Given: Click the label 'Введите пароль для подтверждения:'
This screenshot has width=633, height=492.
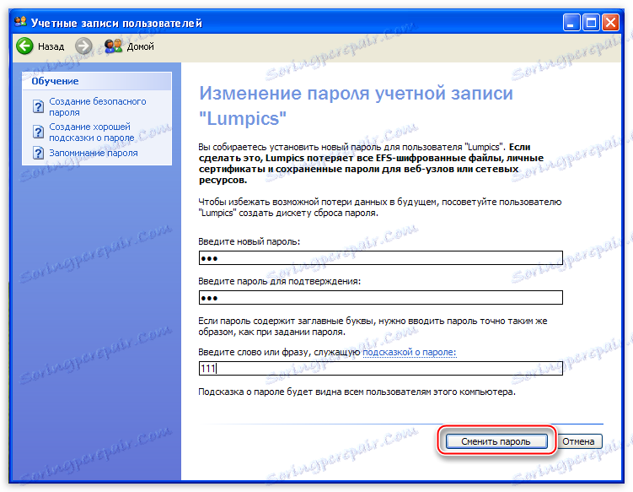Looking at the screenshot, I should click(x=279, y=281).
